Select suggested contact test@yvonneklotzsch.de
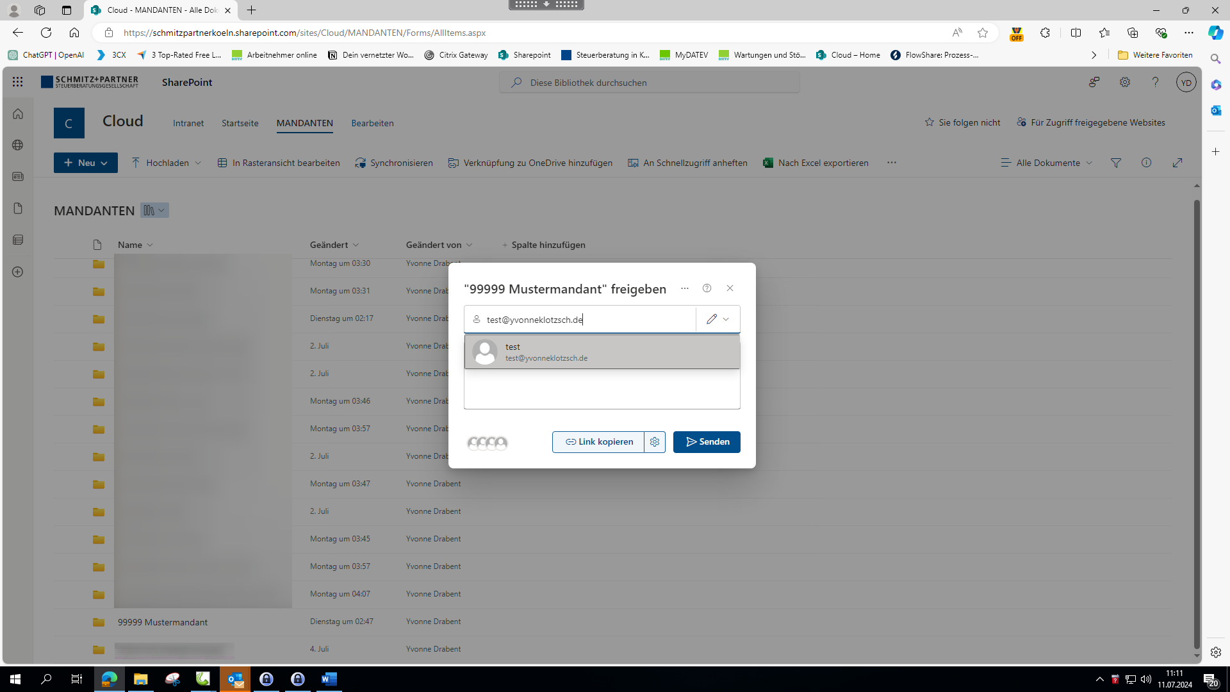The image size is (1230, 692). (602, 352)
